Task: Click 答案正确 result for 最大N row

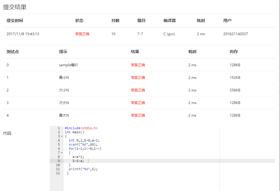Action: (138, 115)
